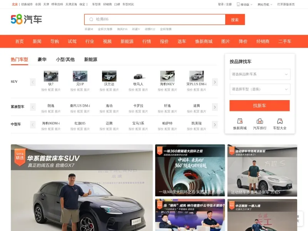Image resolution: width=308 pixels, height=231 pixels.
Task: Open the 宝马3系 model link
Action: [x=138, y=123]
